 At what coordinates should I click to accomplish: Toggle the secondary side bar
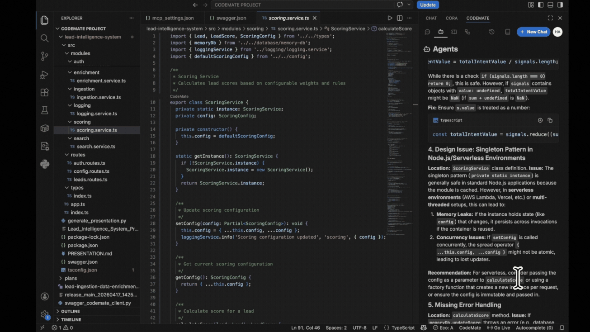click(x=560, y=5)
